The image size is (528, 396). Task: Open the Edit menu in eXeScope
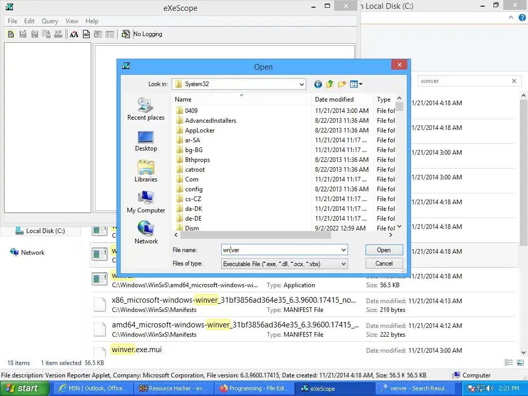pyautogui.click(x=29, y=21)
